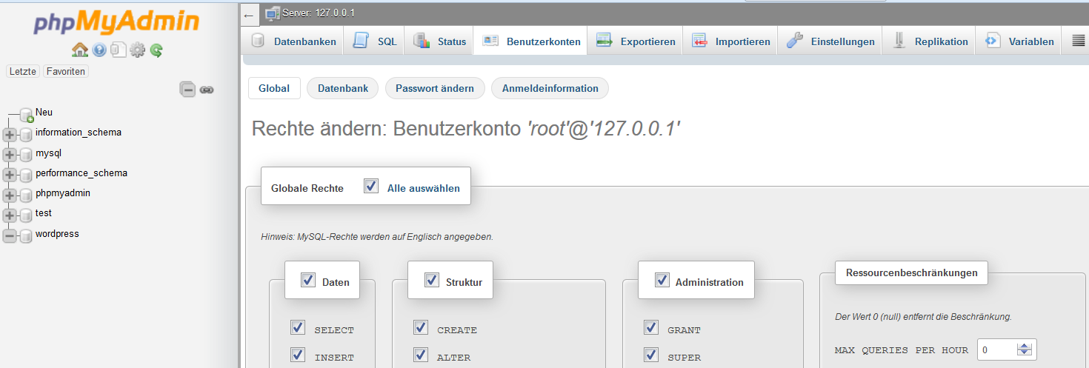Click the link with main panel icon
This screenshot has width=1089, height=368.
click(x=207, y=90)
